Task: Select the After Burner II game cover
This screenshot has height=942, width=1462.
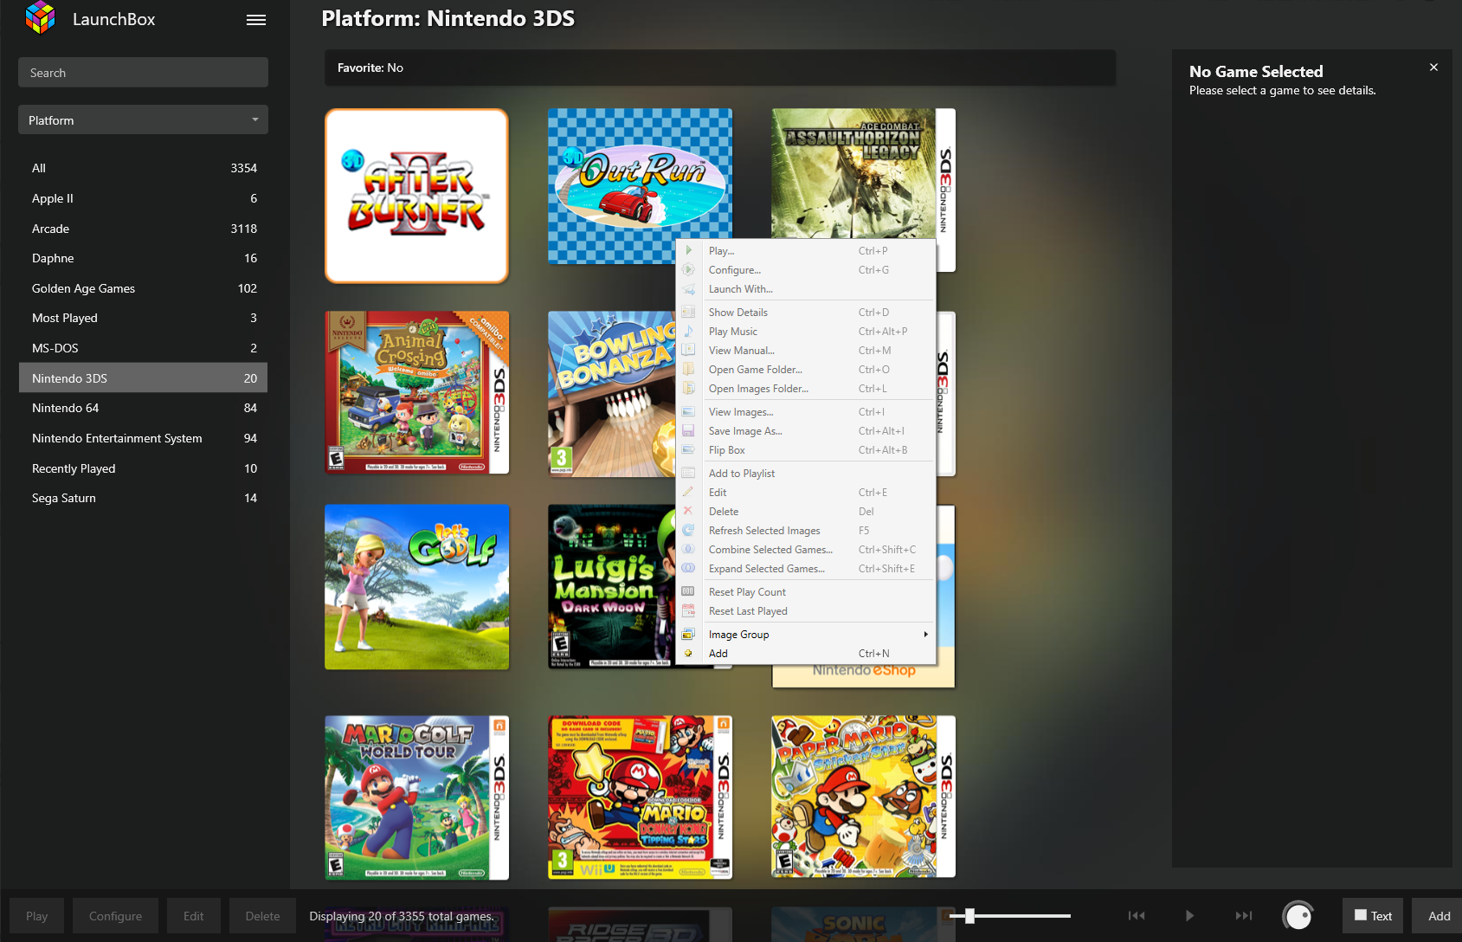Action: coord(416,196)
